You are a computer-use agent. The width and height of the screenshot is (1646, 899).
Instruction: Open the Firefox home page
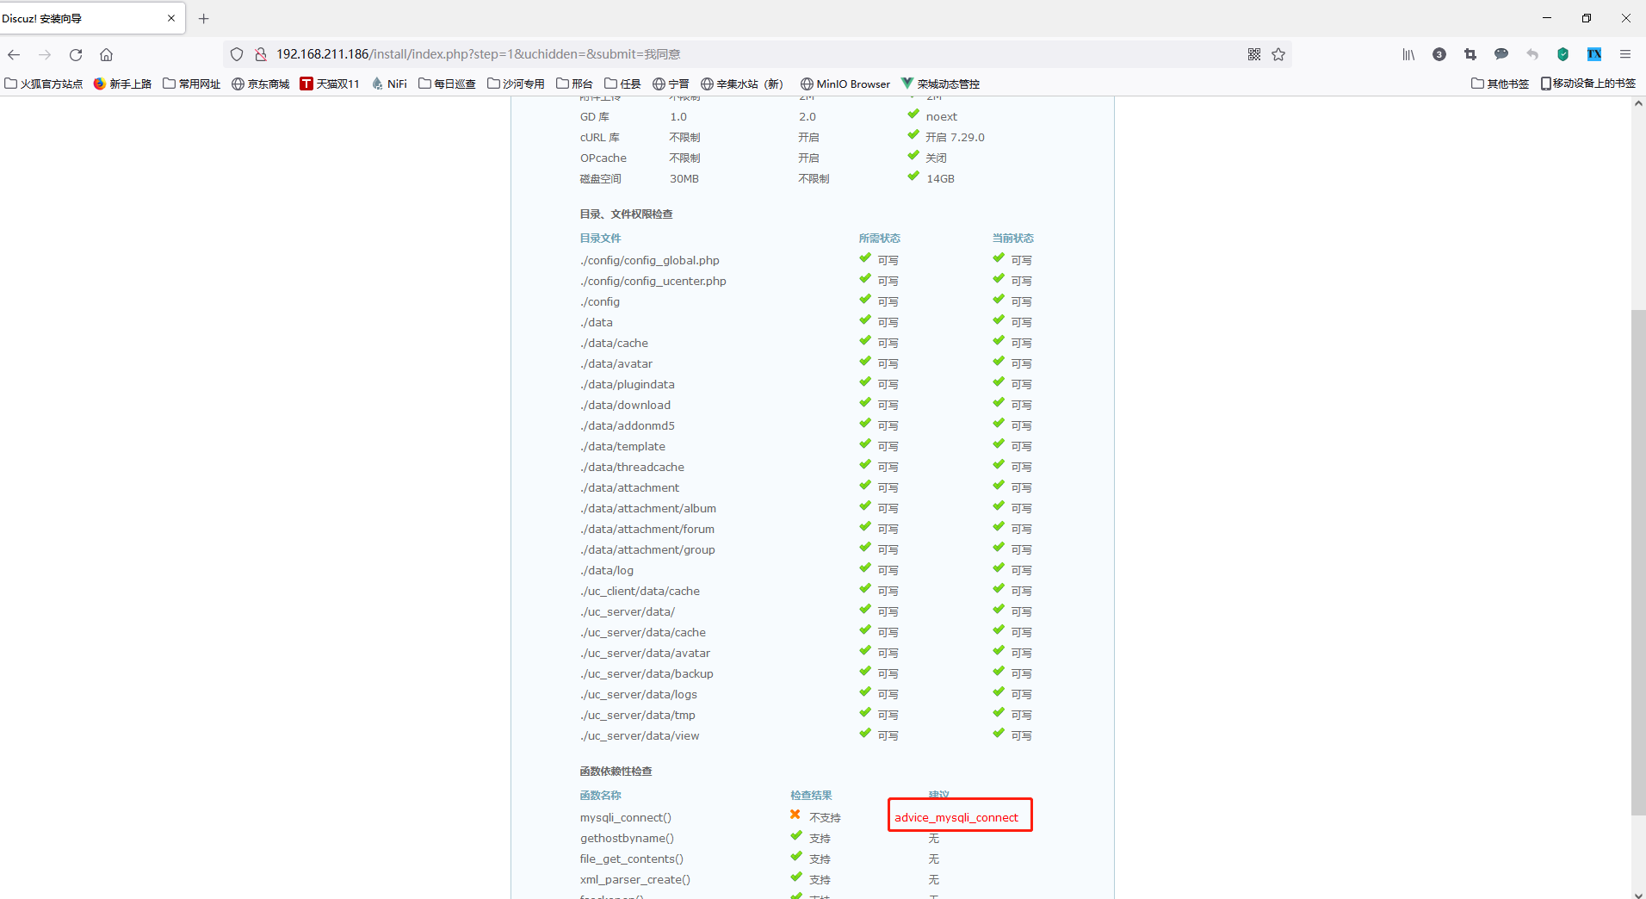tap(107, 54)
